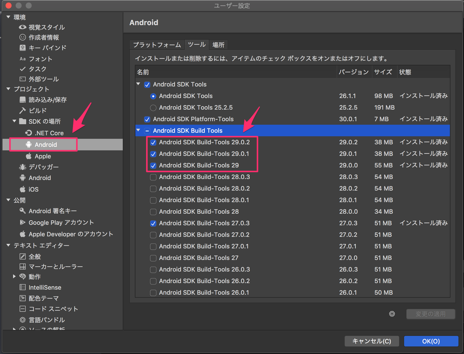The width and height of the screenshot is (464, 354).
Task: Select Android SDK Tools 25.2.5 radio button
Action: coord(153,107)
